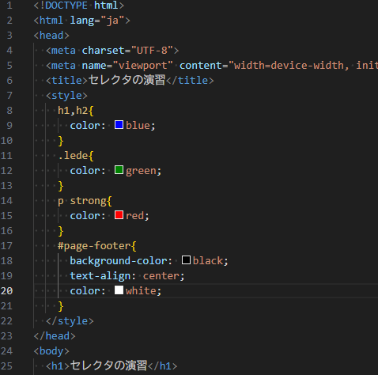
Task: Click the color property on line 9
Action: click(85, 126)
